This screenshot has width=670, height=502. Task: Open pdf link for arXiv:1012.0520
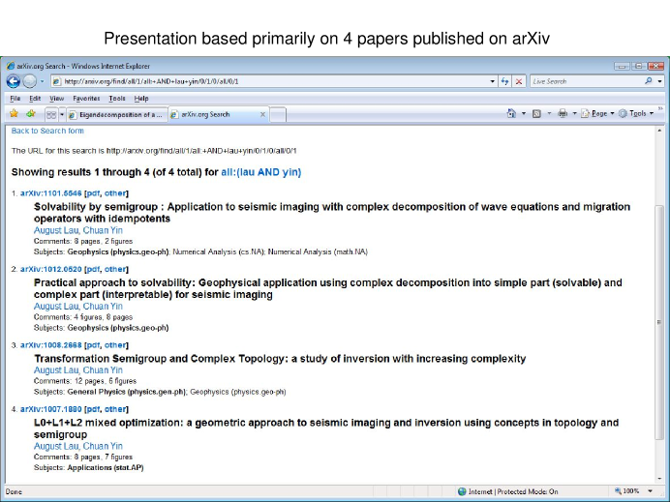[x=92, y=269]
